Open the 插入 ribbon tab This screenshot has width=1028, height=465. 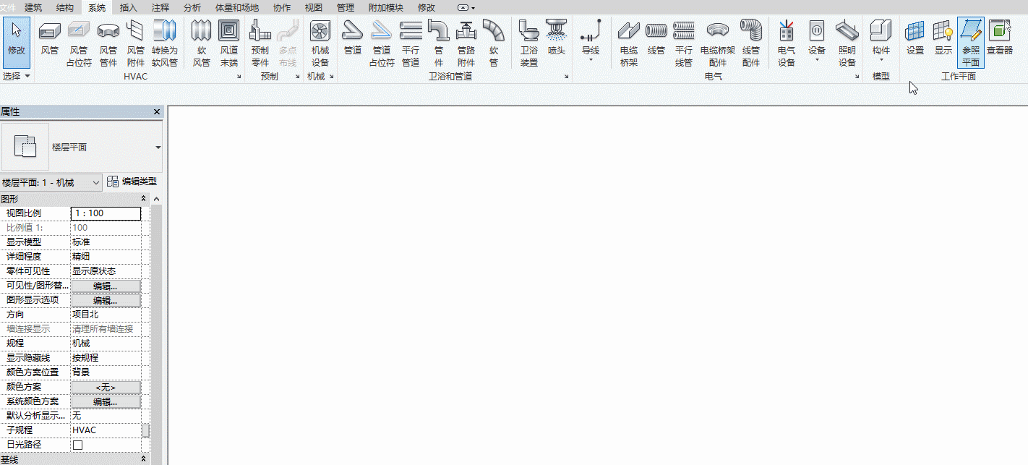click(128, 7)
